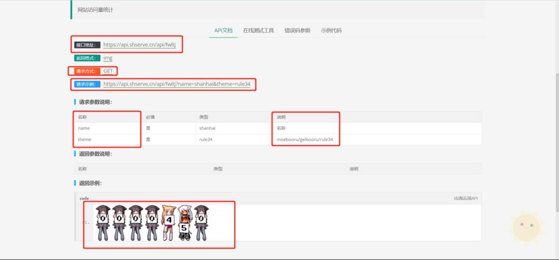The image size is (559, 260).
Task: Open the 错误码参照 tab
Action: coord(297,30)
